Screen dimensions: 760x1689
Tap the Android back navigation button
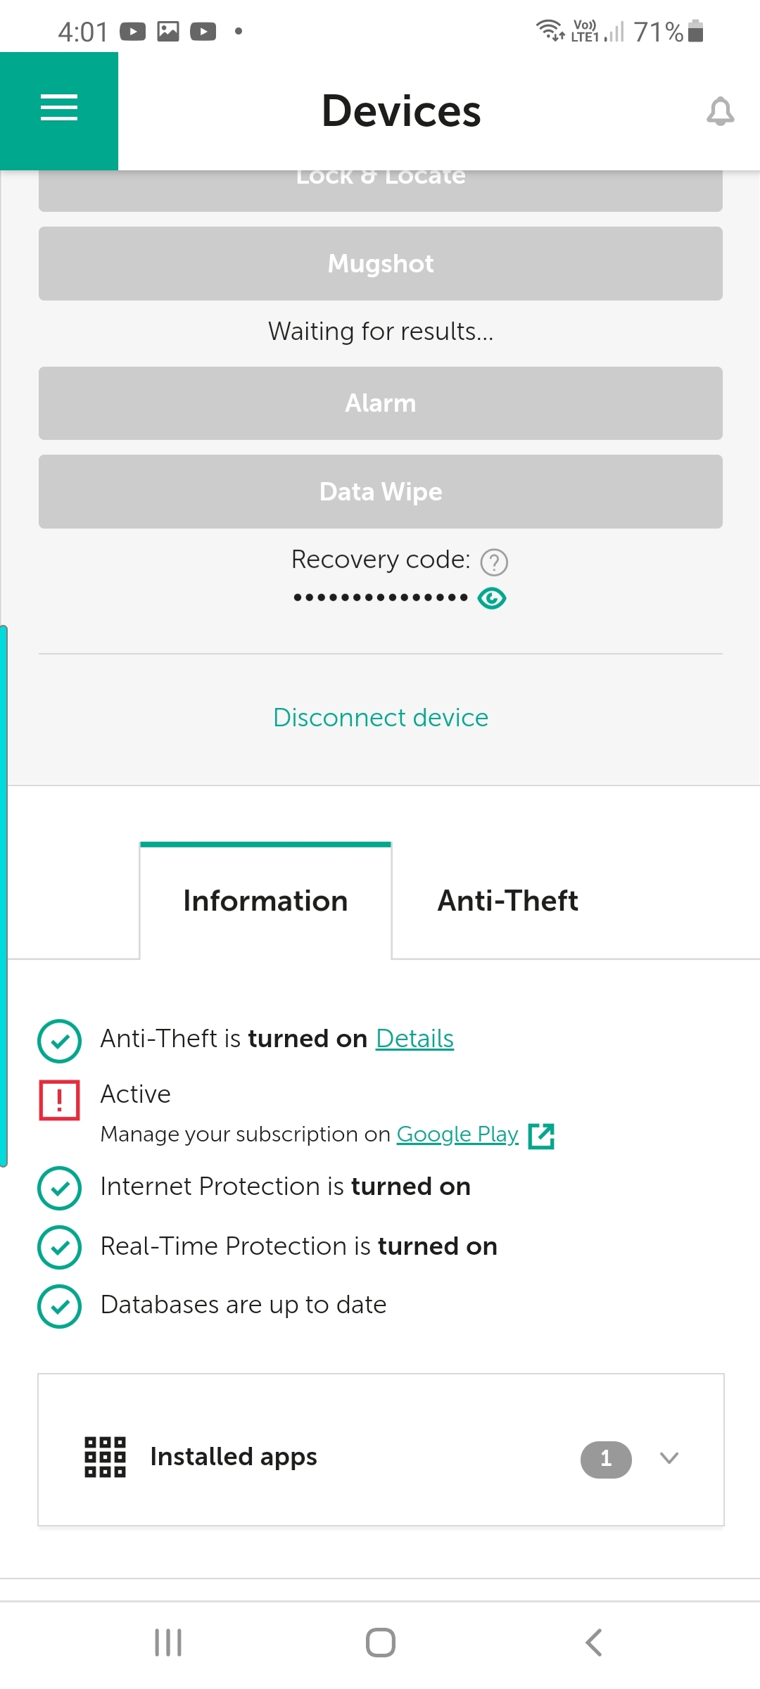(593, 1643)
